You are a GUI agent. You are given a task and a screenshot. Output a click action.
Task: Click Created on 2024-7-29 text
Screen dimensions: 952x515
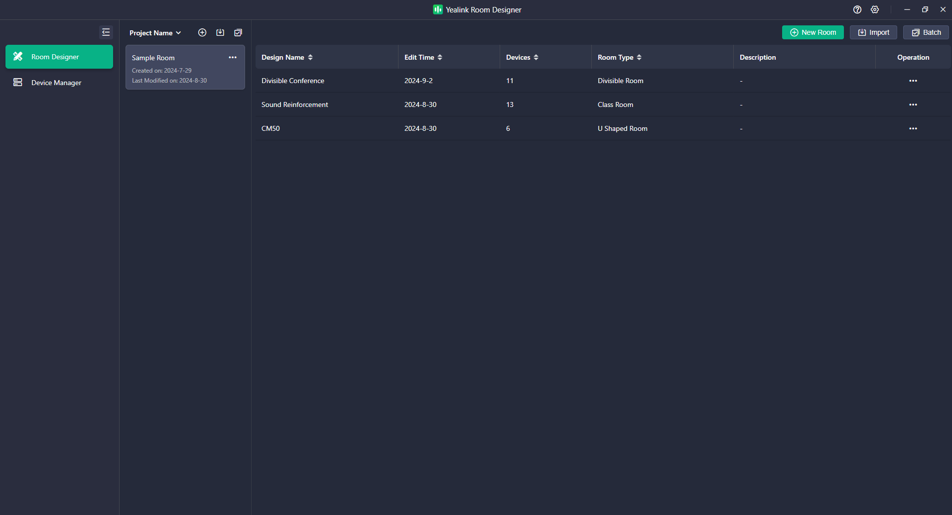161,71
